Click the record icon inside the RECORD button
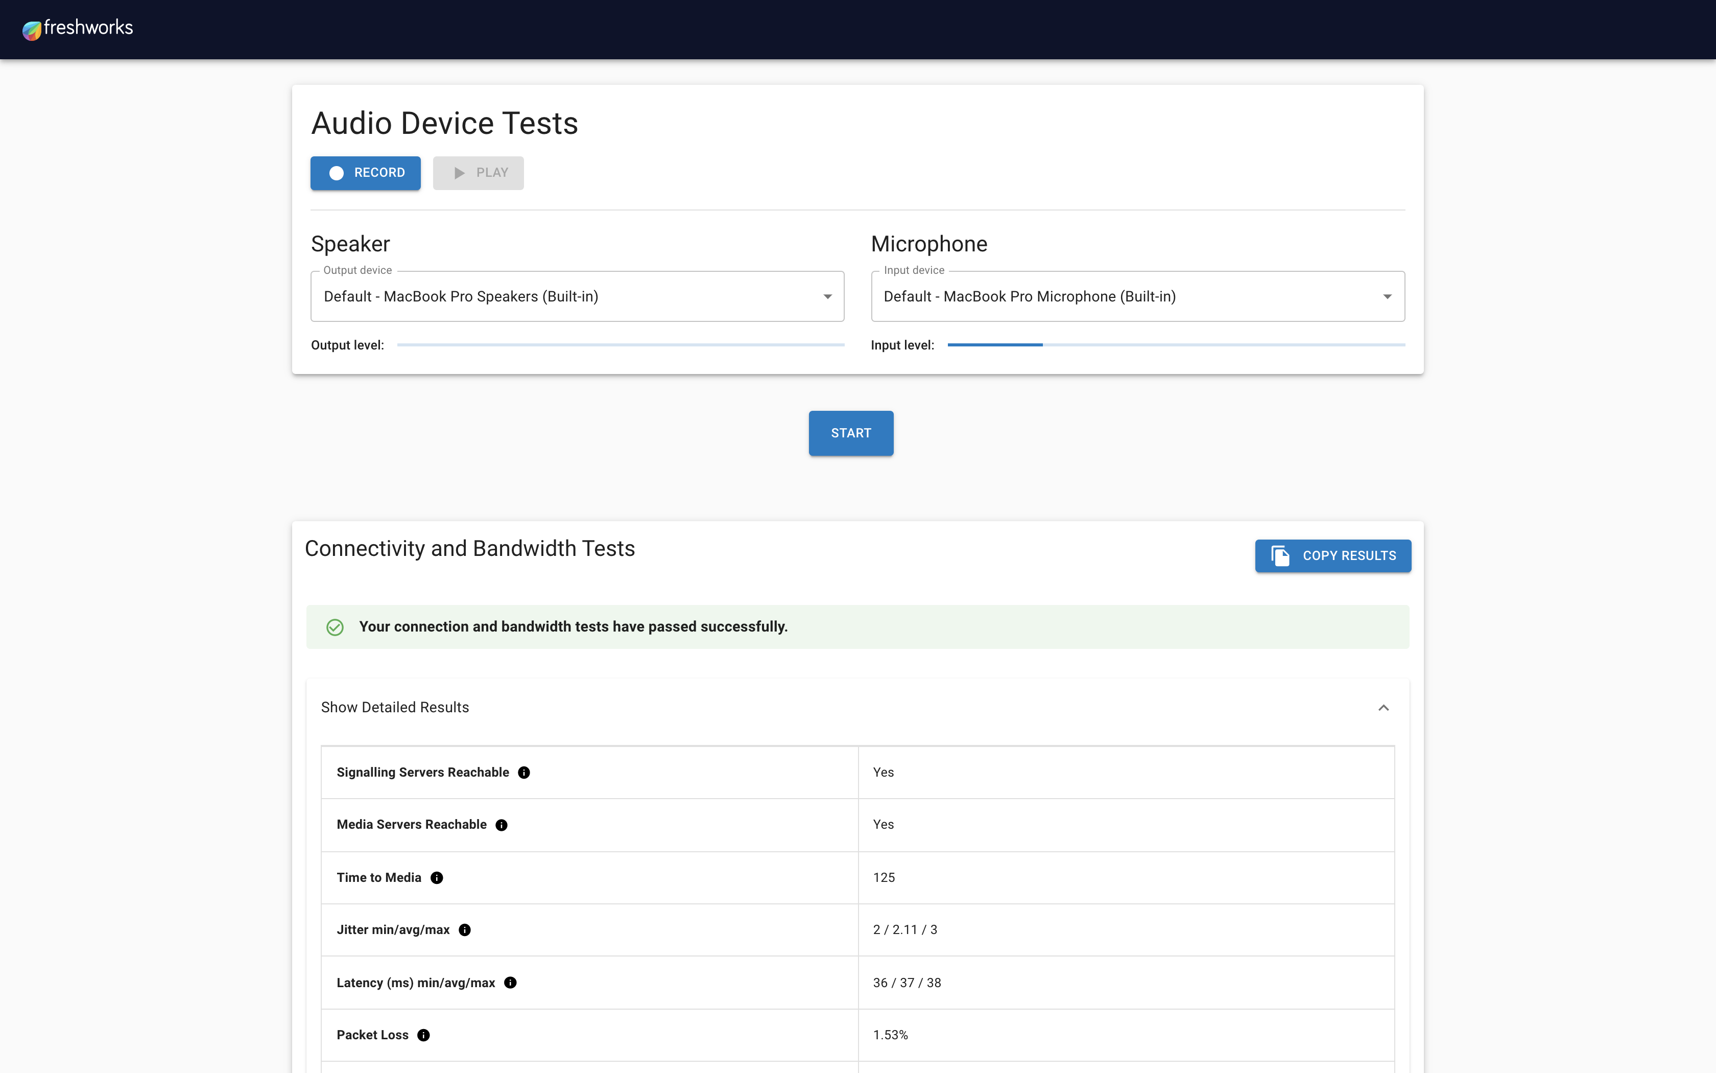Screen dimensions: 1716x1073 click(338, 173)
